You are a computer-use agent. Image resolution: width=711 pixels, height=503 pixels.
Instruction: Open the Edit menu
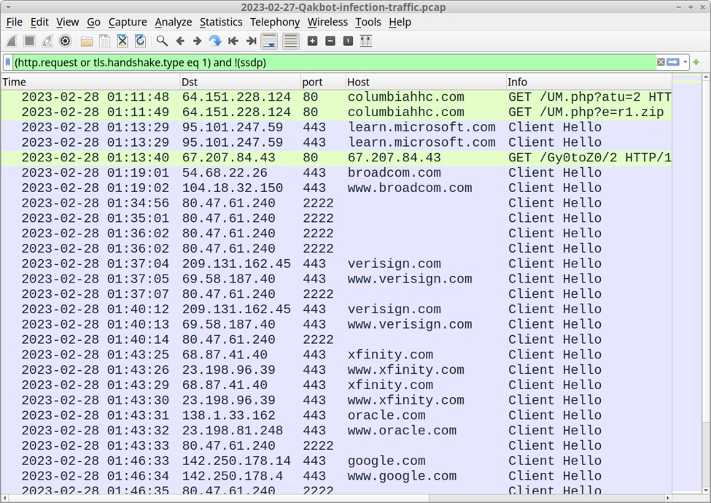tap(39, 22)
